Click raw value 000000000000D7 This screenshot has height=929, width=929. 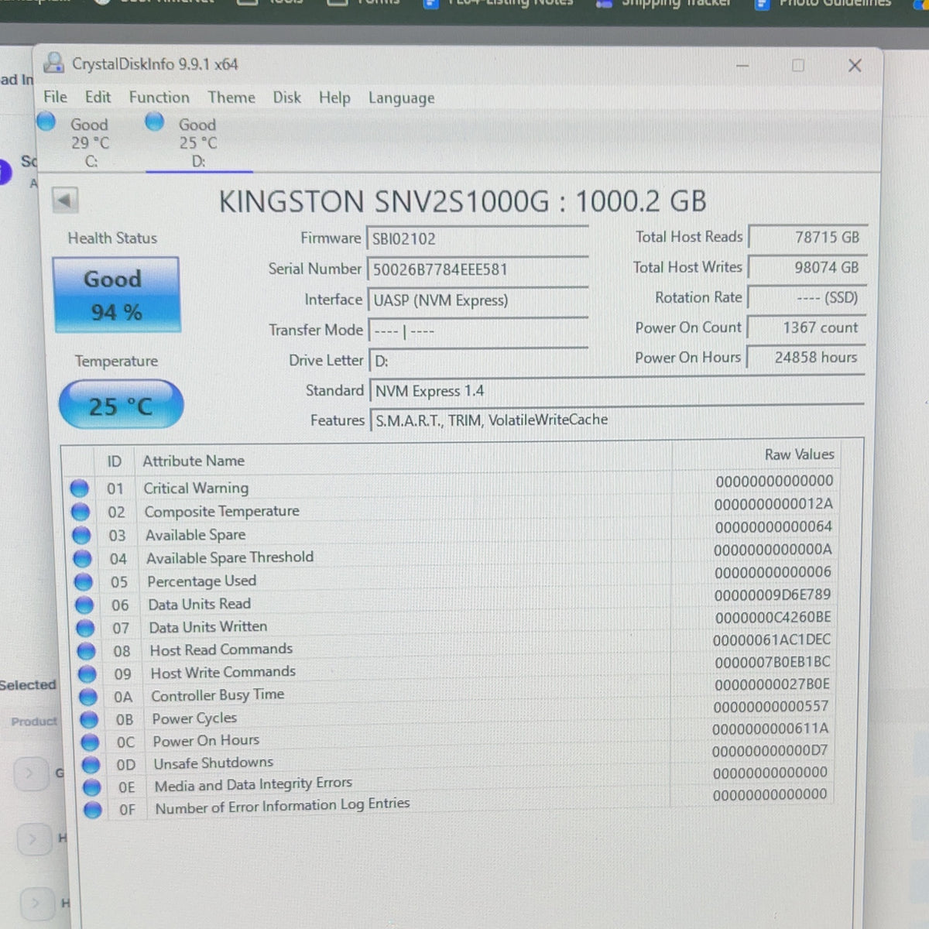point(770,751)
